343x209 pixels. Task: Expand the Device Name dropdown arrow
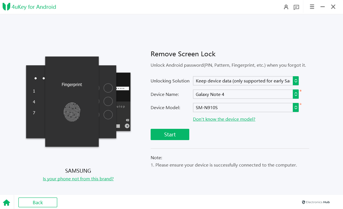click(296, 94)
